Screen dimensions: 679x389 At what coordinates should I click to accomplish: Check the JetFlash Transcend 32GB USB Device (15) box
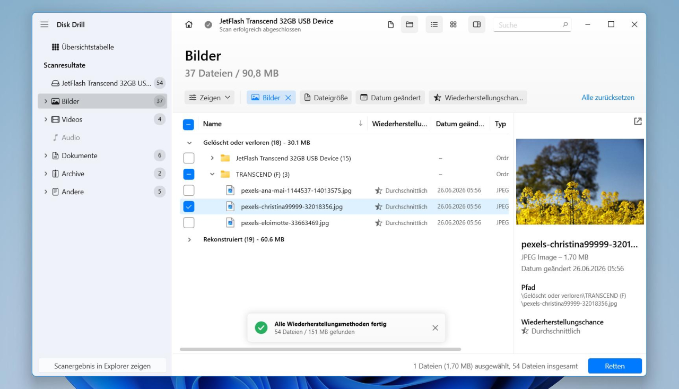[188, 158]
